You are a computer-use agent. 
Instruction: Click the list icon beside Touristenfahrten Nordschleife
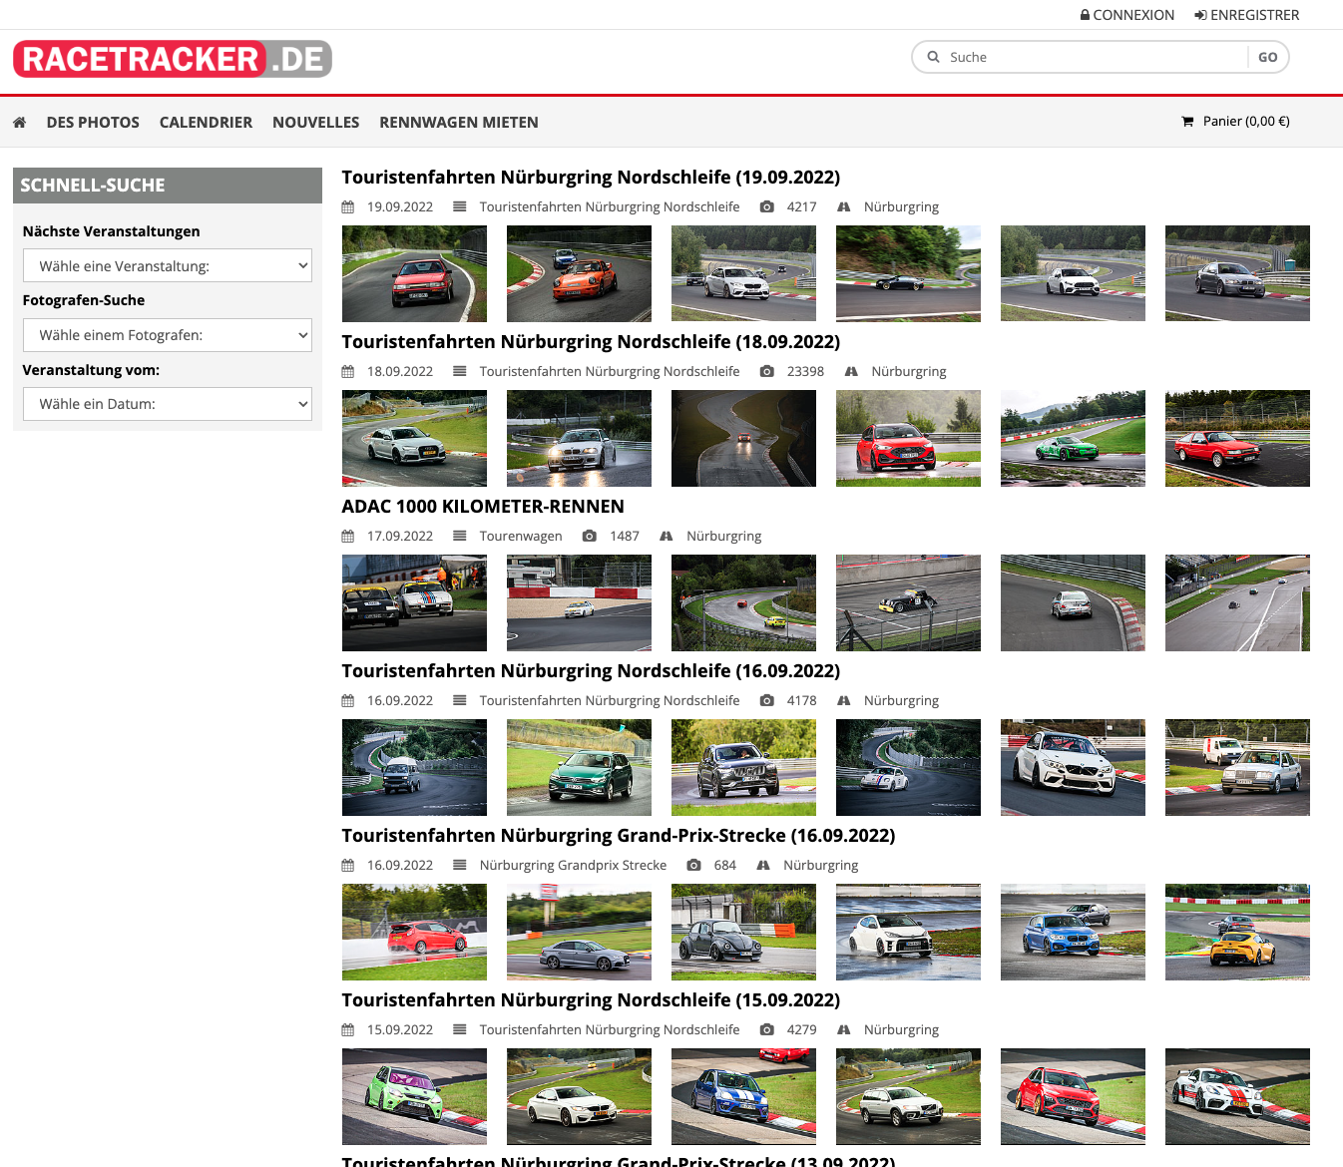coord(459,206)
